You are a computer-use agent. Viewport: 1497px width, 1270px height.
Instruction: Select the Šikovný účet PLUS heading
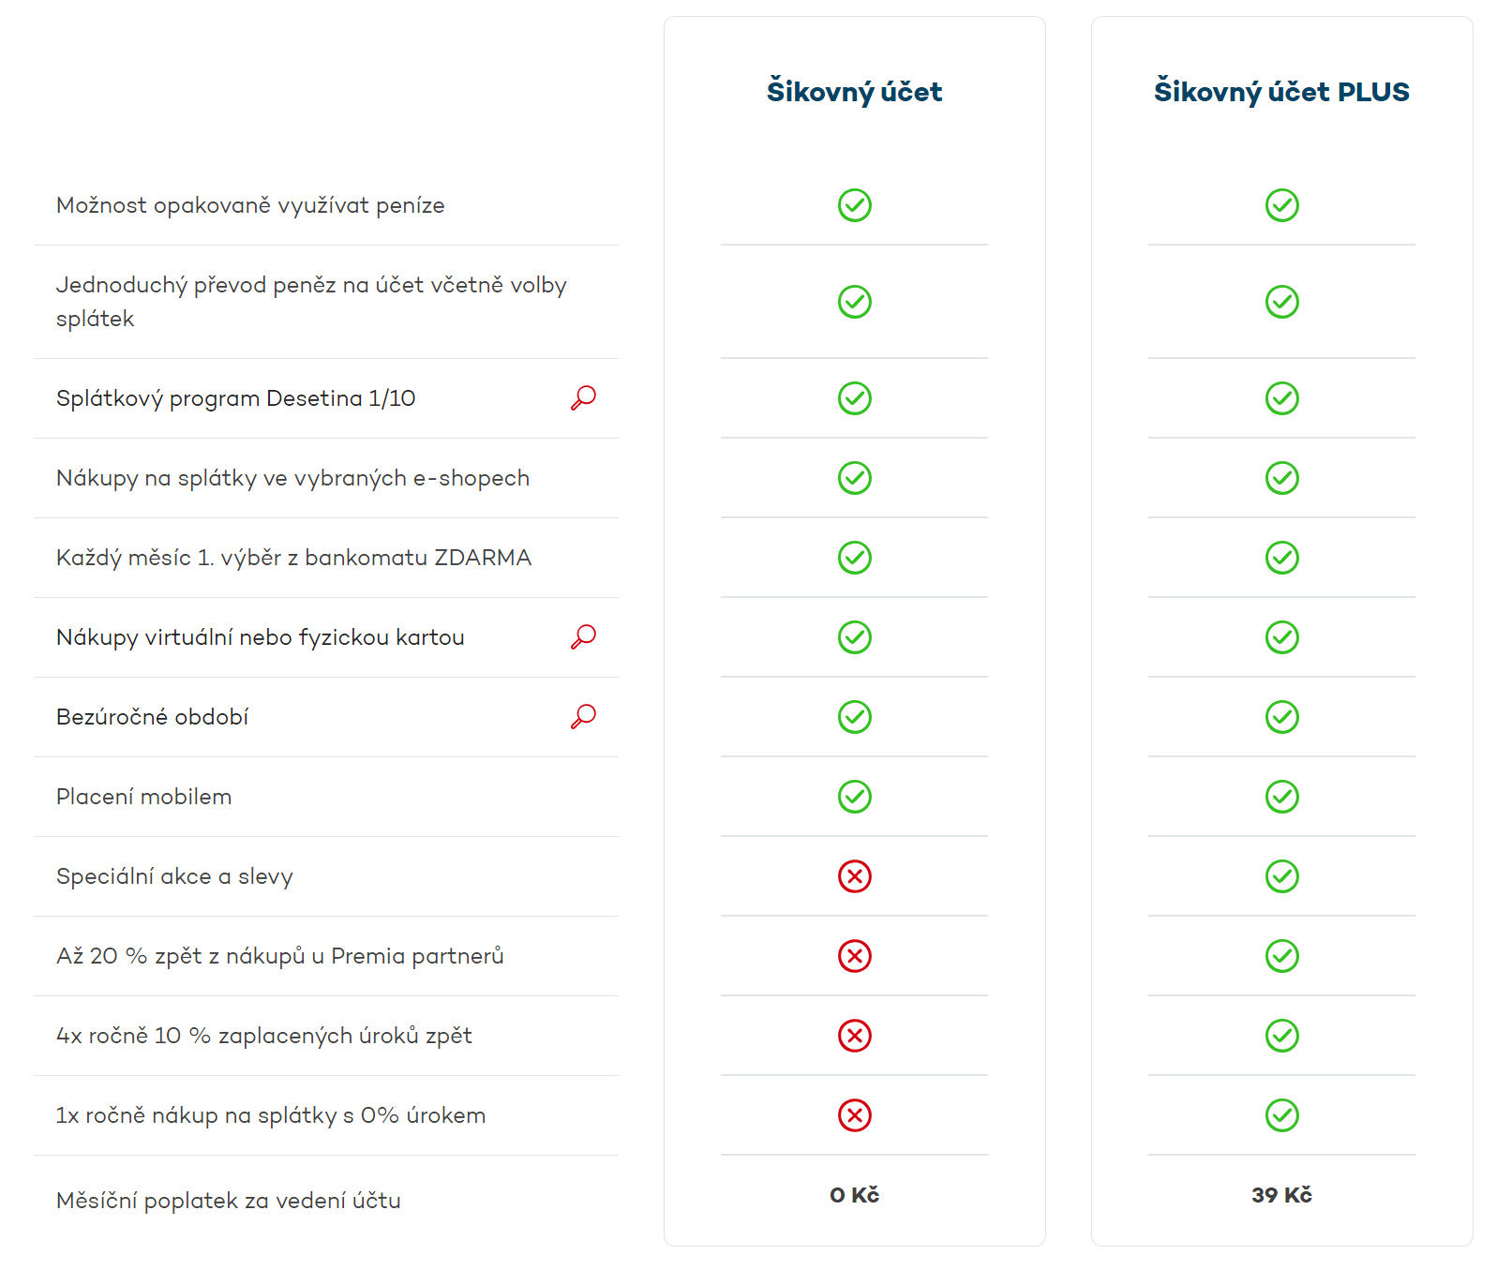[x=1281, y=92]
